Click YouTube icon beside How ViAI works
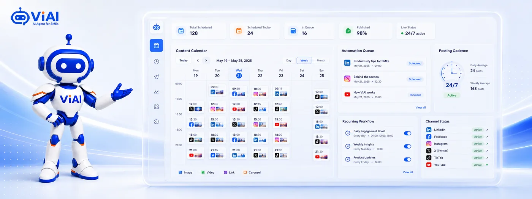This screenshot has width=532, height=199. pos(347,94)
